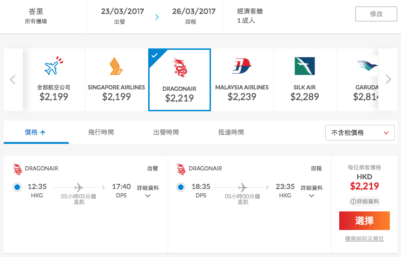
Task: Click the 23/03/2017 departure date
Action: point(123,11)
